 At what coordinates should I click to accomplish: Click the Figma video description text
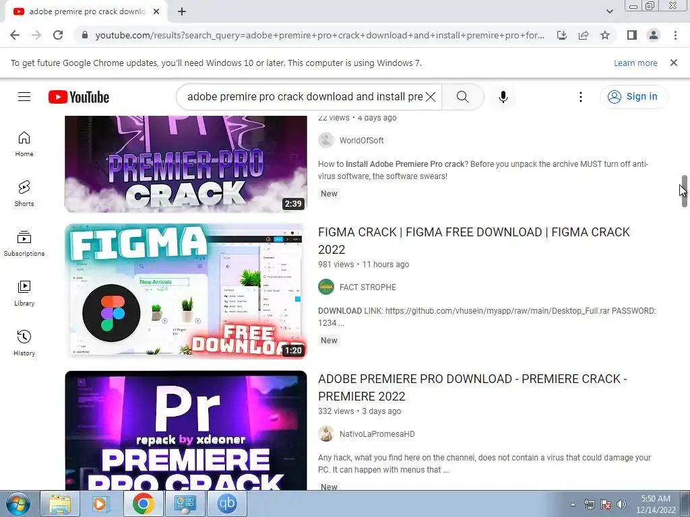click(x=487, y=317)
